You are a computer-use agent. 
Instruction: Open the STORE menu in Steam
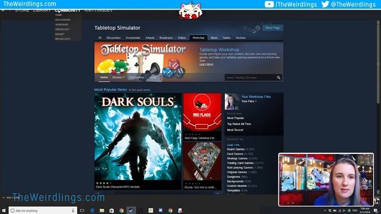pos(22,11)
